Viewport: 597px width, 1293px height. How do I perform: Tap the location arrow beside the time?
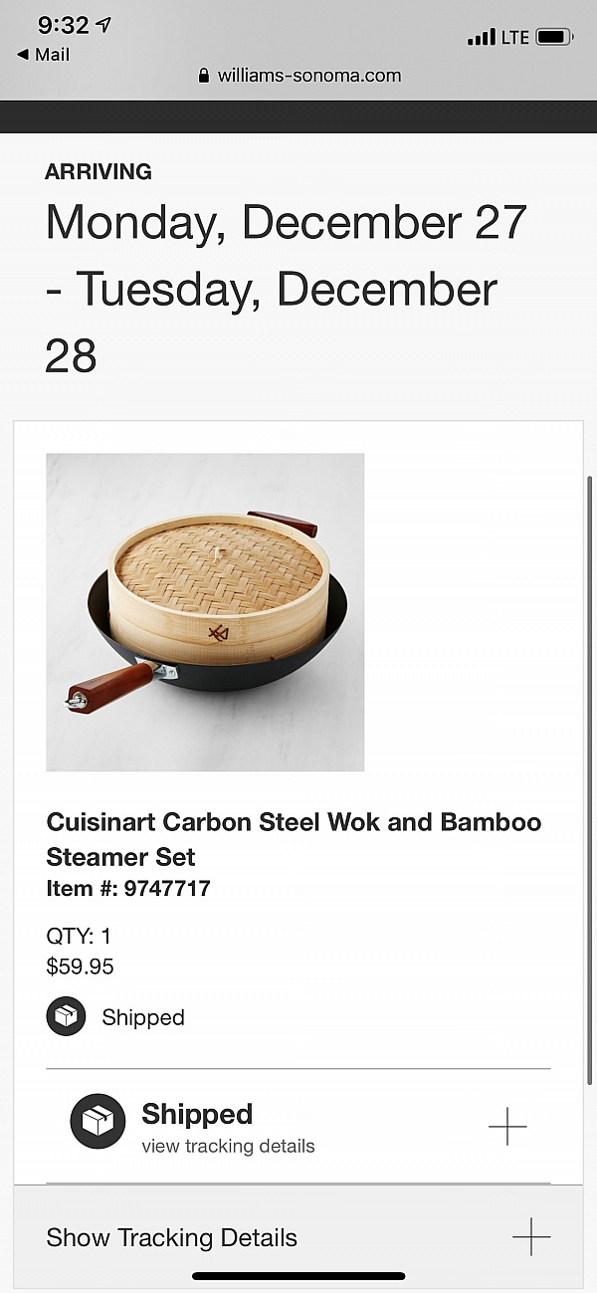pos(102,25)
